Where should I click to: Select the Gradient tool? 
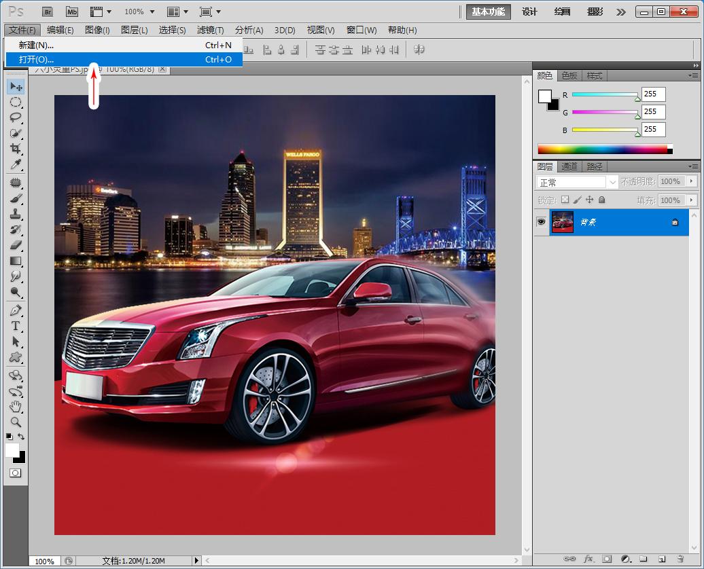coord(16,261)
